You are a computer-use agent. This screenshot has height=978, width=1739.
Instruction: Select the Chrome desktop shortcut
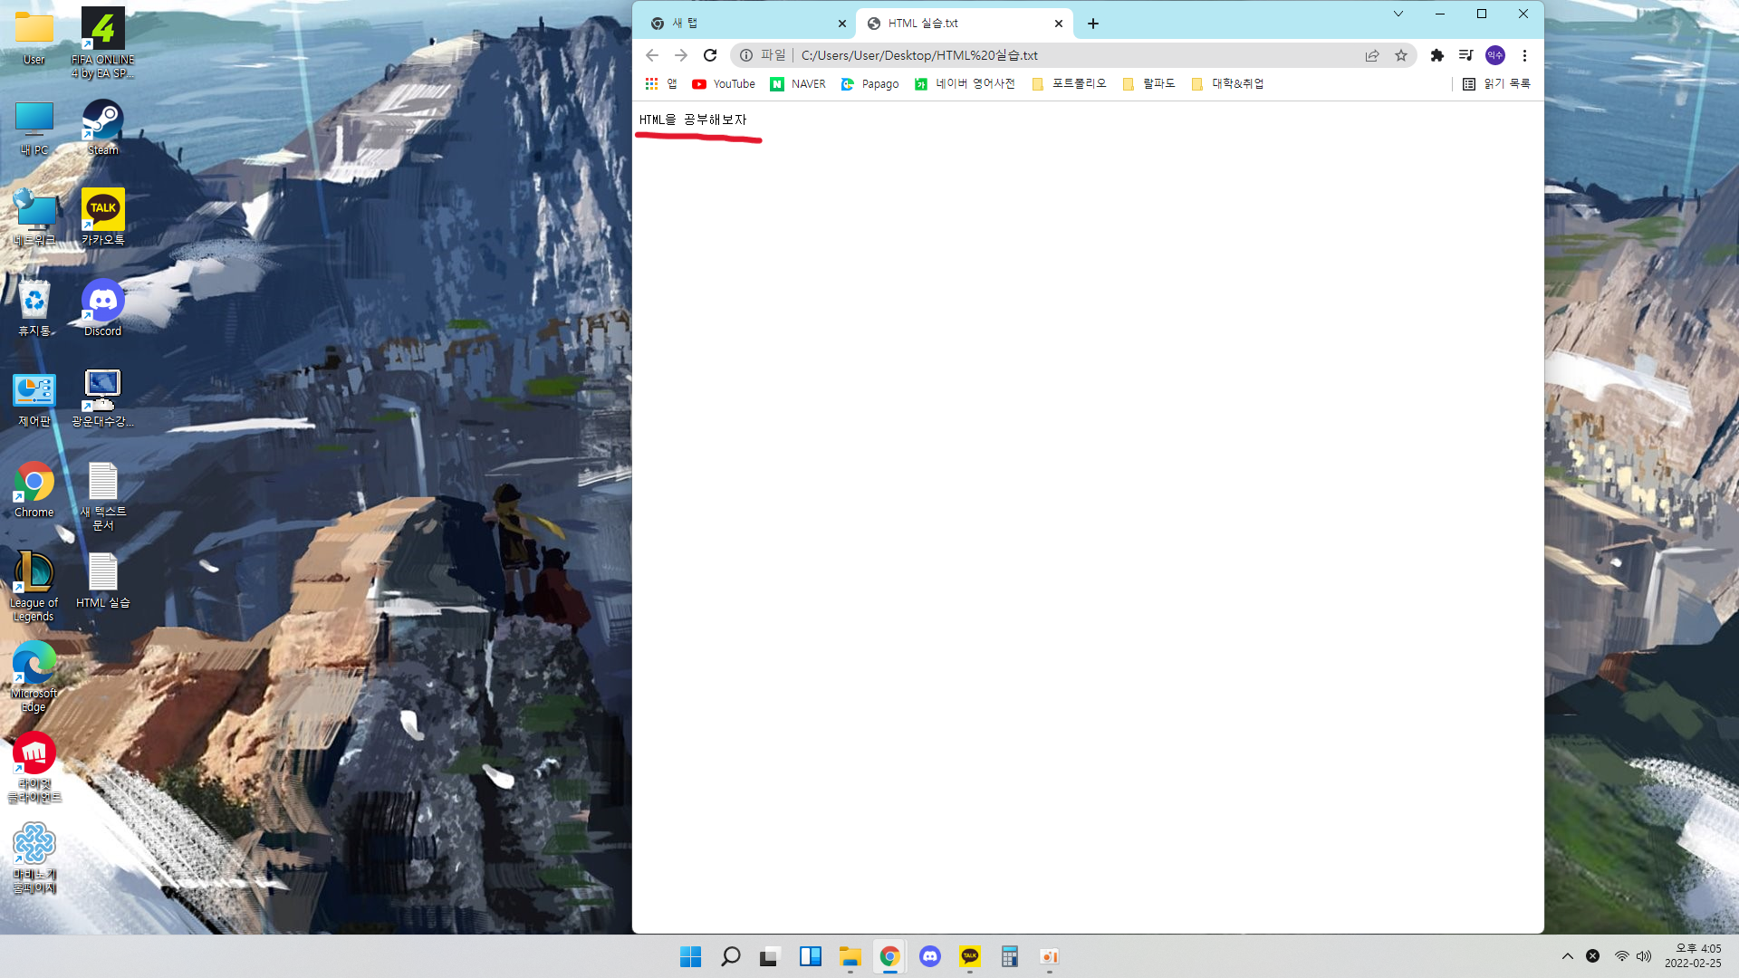[34, 490]
